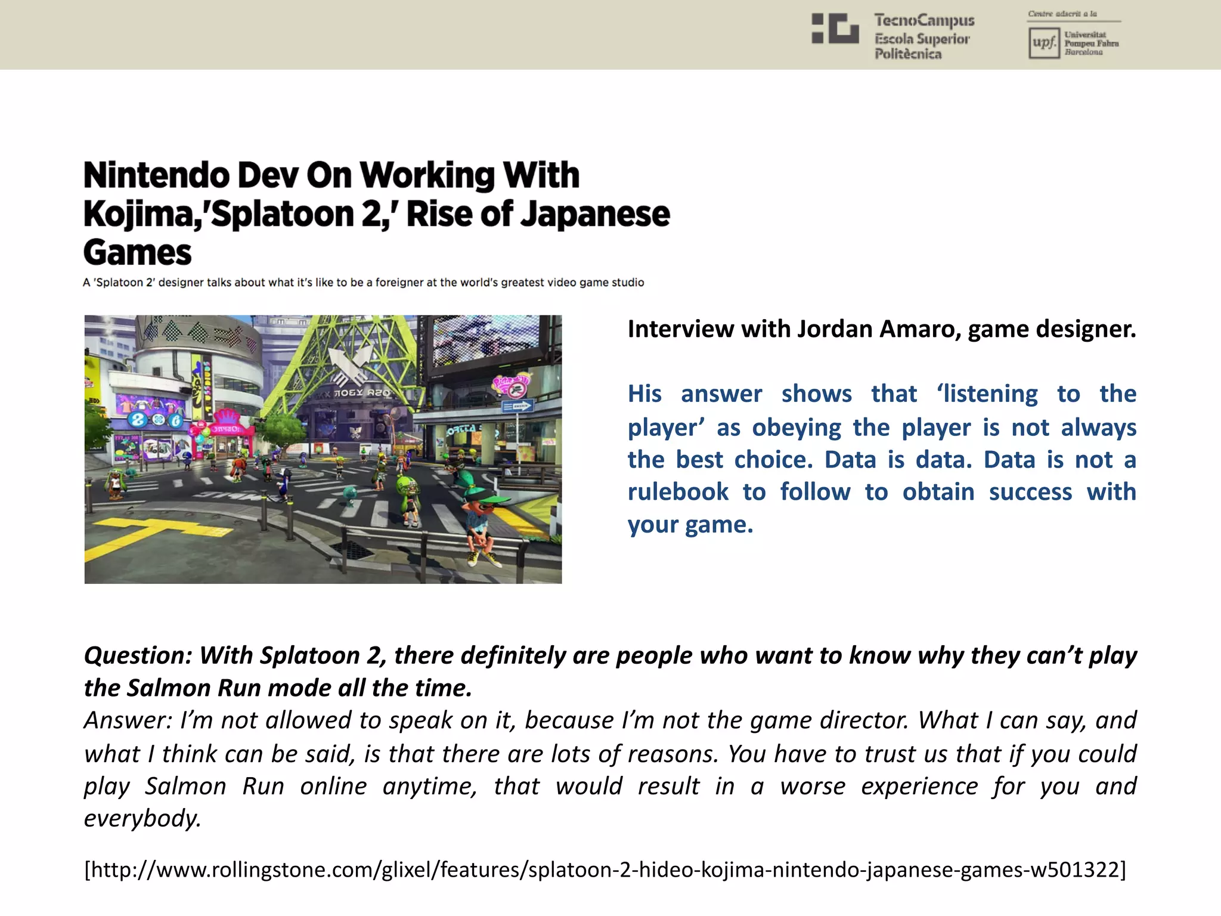This screenshot has width=1221, height=916.
Task: Click the headline 'Nintendo Dev On Working With'
Action: click(x=331, y=175)
